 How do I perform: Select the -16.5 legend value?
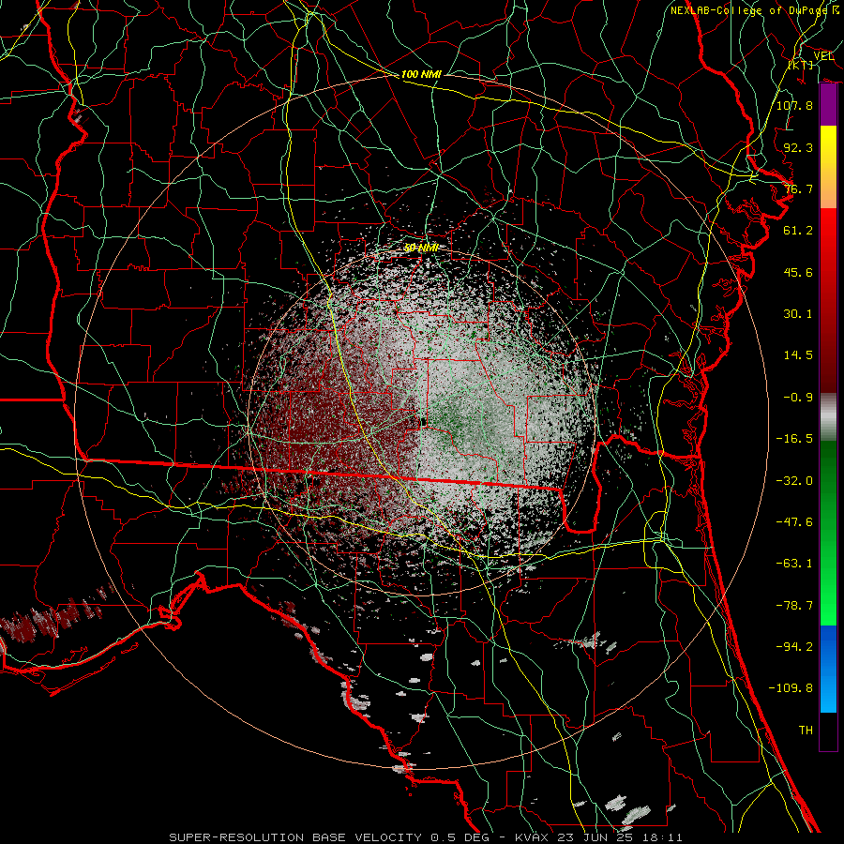[x=794, y=439]
